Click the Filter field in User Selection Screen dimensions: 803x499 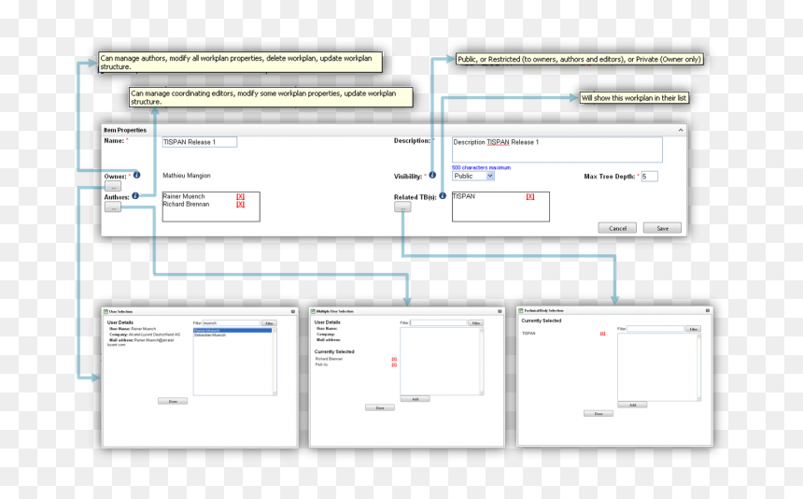(231, 323)
